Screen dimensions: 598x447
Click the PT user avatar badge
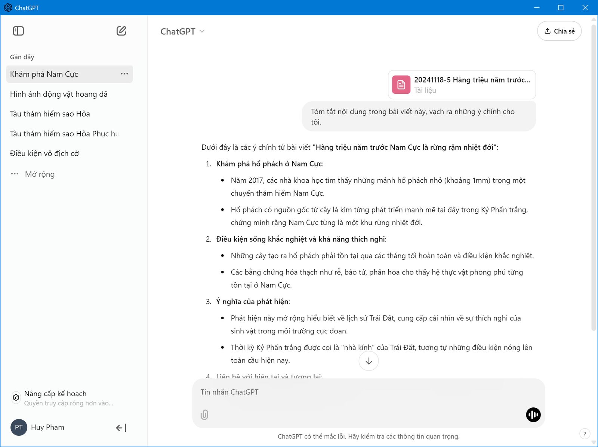click(18, 427)
